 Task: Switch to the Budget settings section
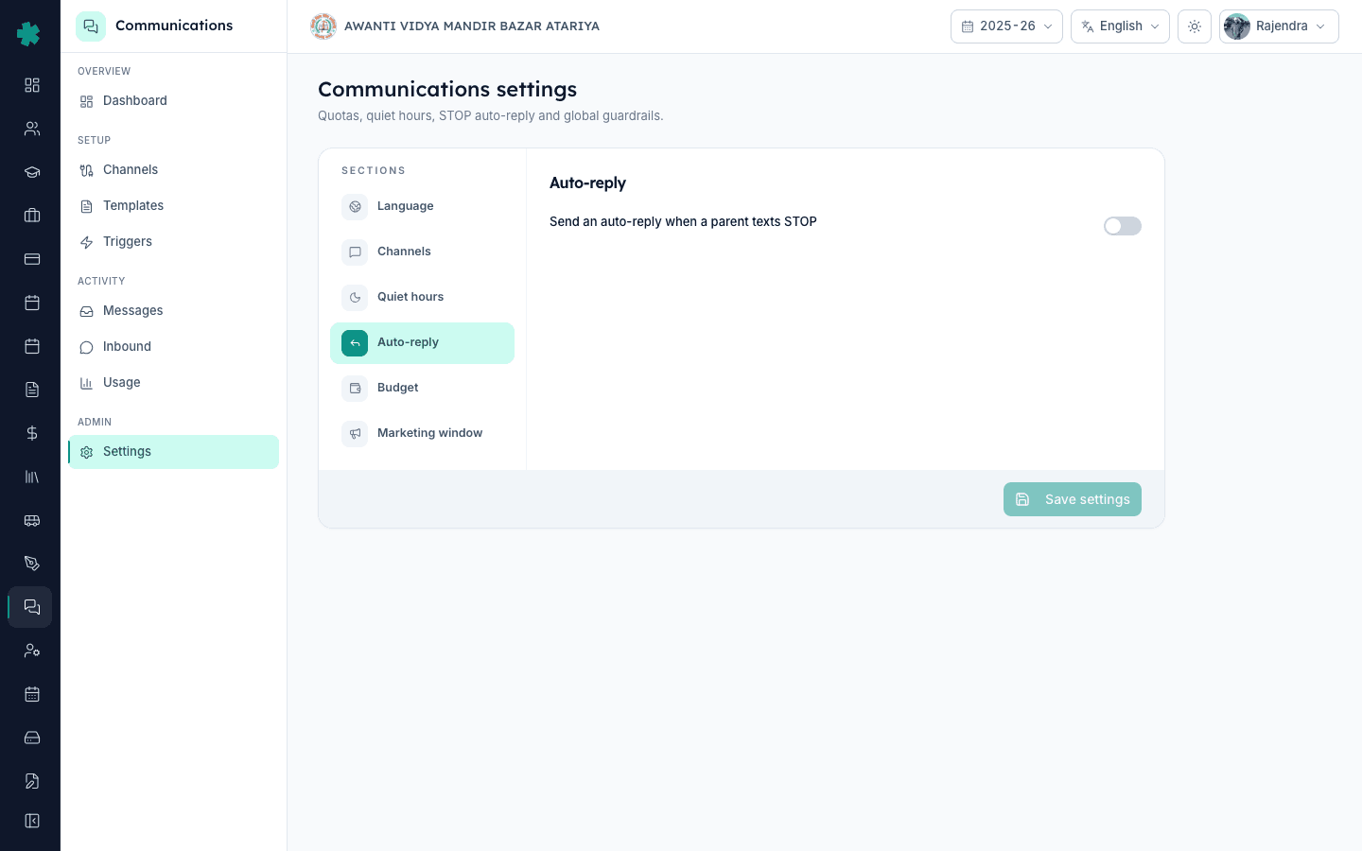(x=422, y=388)
